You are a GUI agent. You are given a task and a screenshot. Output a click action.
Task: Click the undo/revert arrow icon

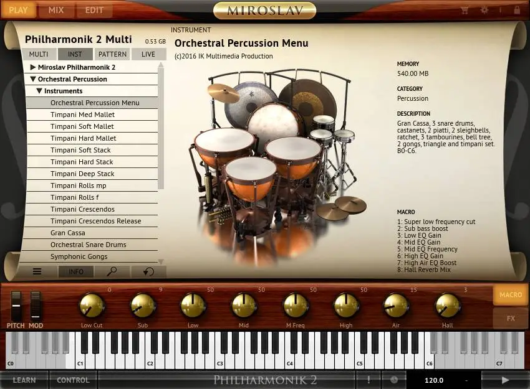coord(148,271)
